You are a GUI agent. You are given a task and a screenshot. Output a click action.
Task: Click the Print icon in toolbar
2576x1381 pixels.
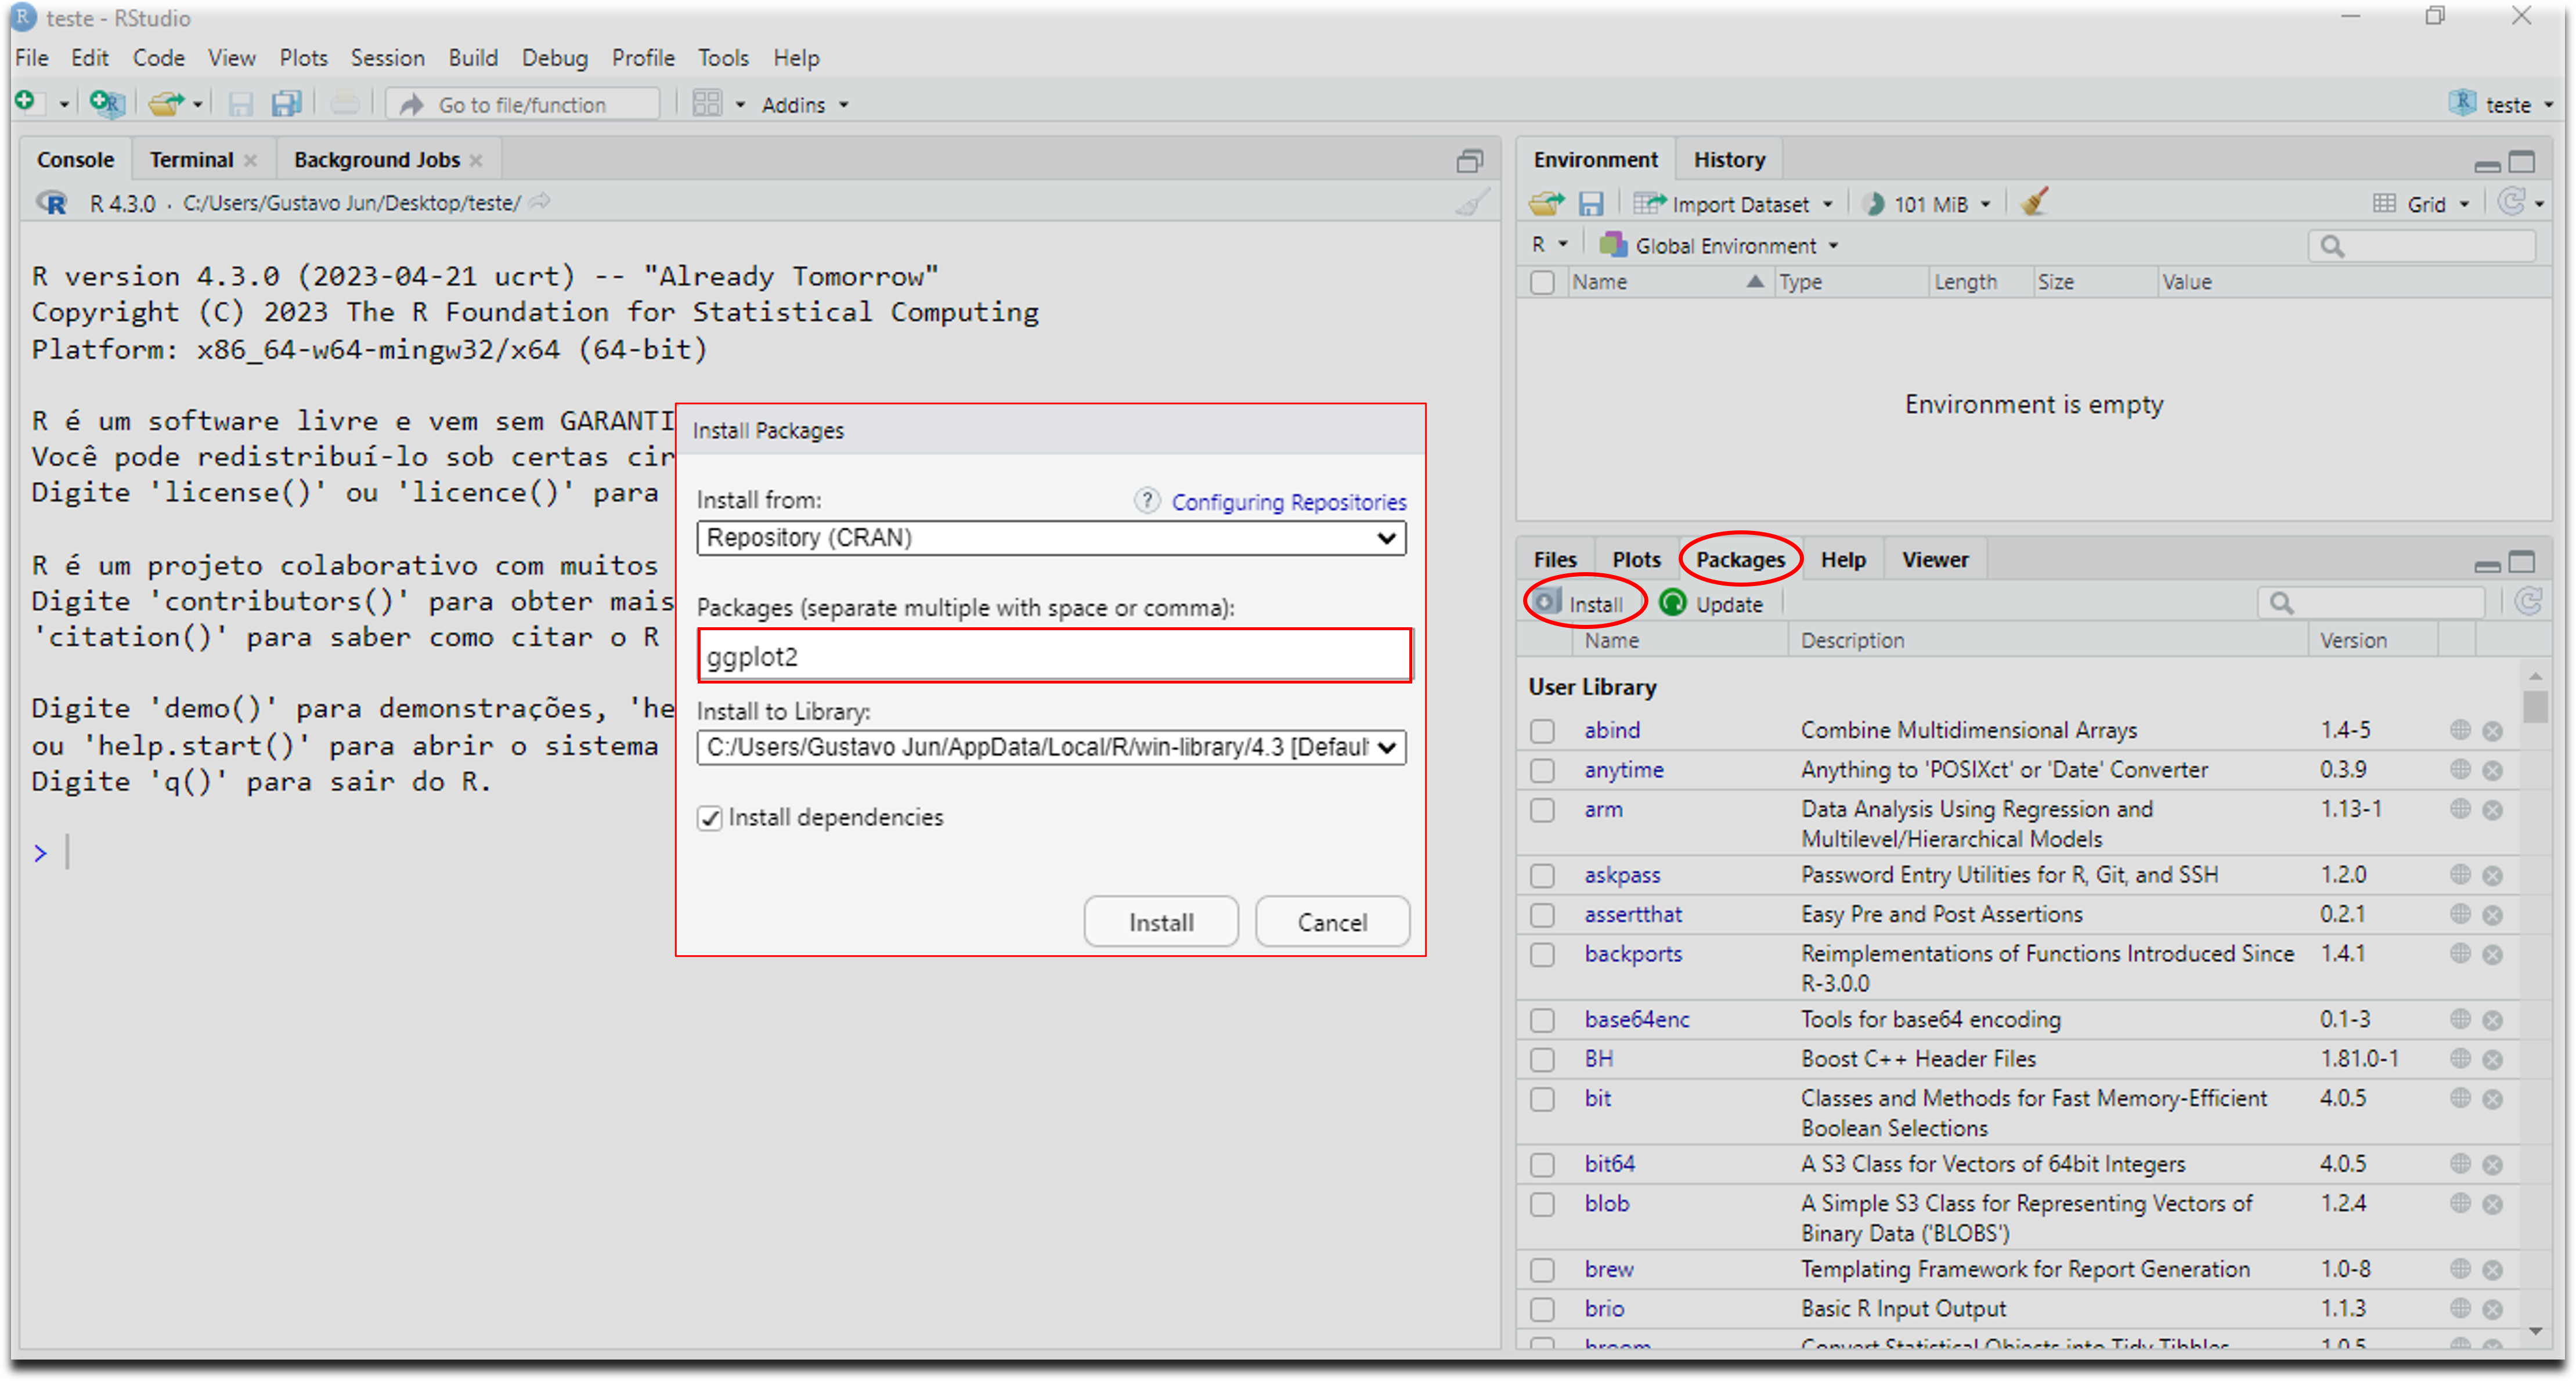[345, 104]
